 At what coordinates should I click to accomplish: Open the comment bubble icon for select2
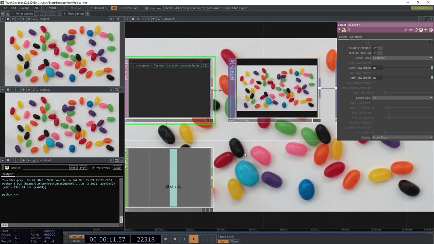pos(411,30)
